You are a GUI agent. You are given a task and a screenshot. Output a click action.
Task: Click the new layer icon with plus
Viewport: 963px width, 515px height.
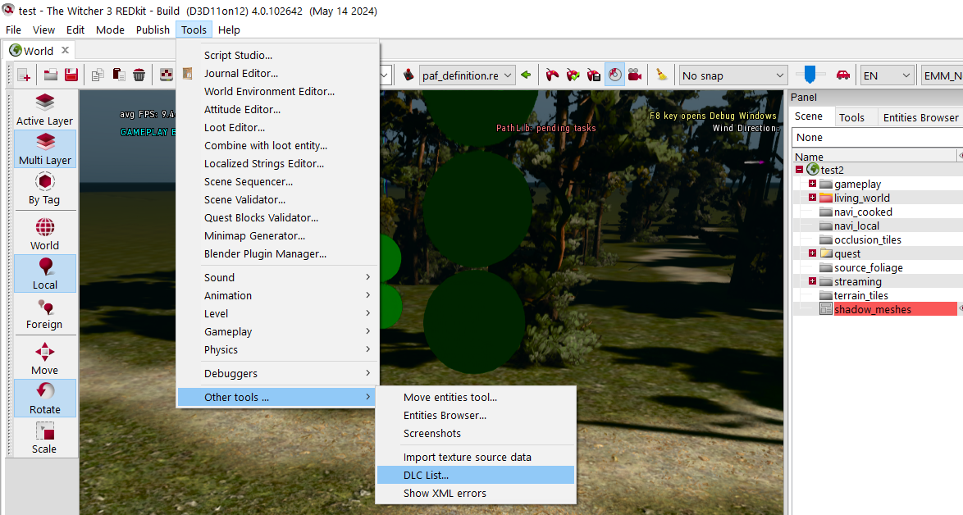tap(24, 75)
